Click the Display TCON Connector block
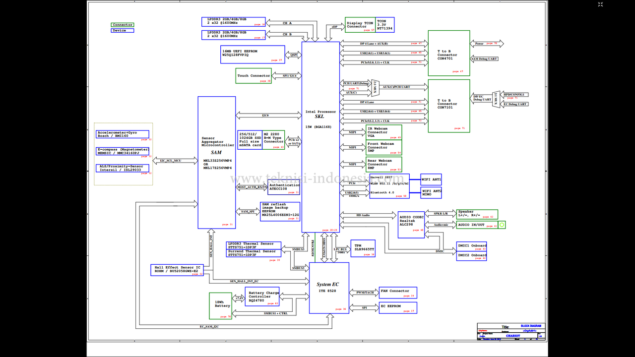The image size is (635, 357). coord(360,25)
